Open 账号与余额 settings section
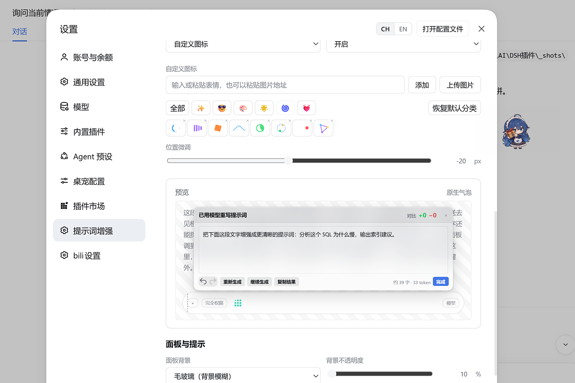 tap(99, 57)
